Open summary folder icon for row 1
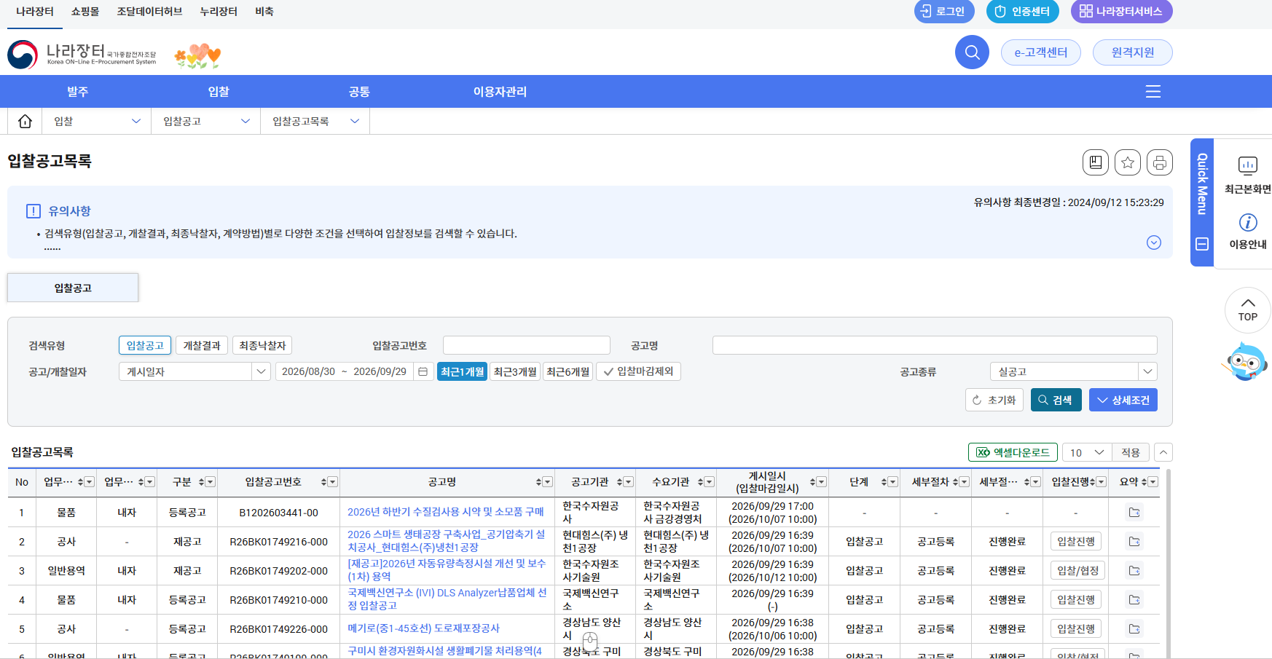This screenshot has width=1272, height=659. click(1134, 513)
